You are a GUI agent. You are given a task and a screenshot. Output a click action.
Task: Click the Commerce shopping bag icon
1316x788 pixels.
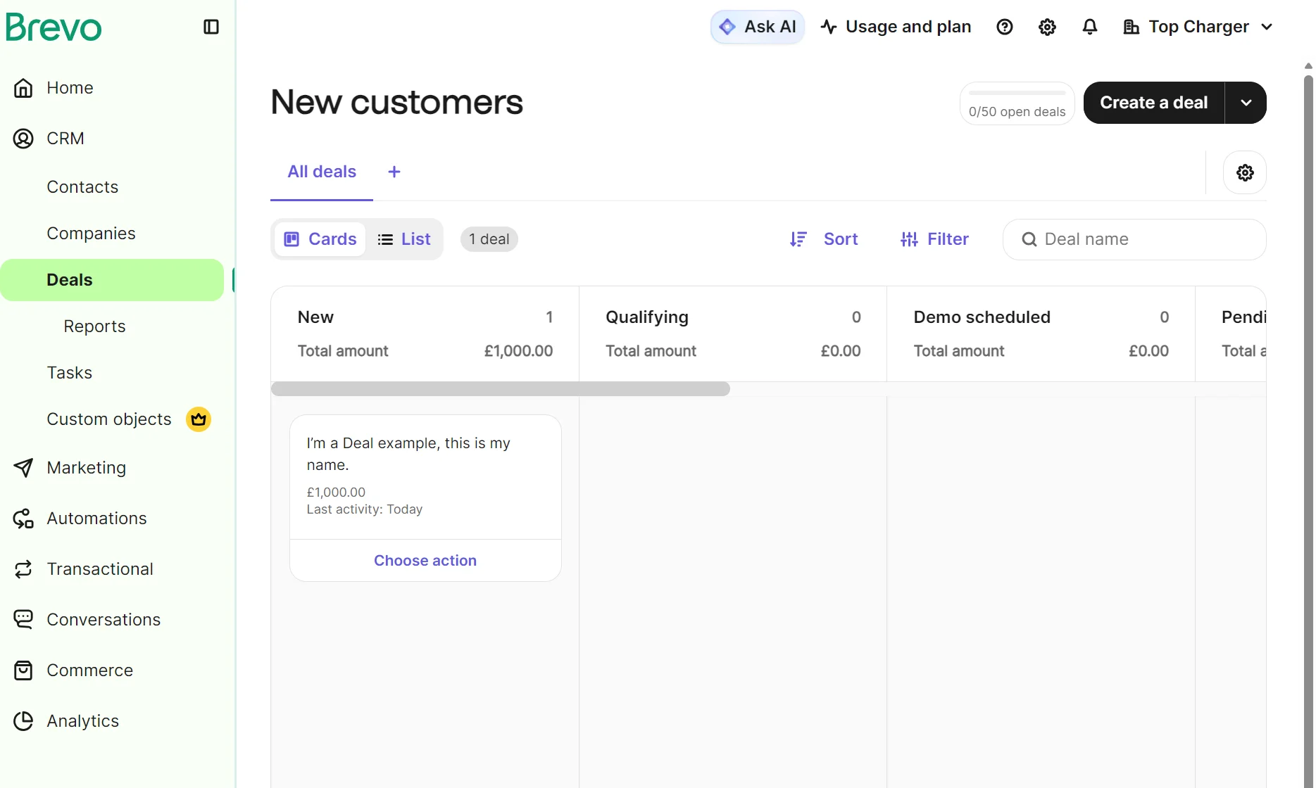[x=23, y=671]
